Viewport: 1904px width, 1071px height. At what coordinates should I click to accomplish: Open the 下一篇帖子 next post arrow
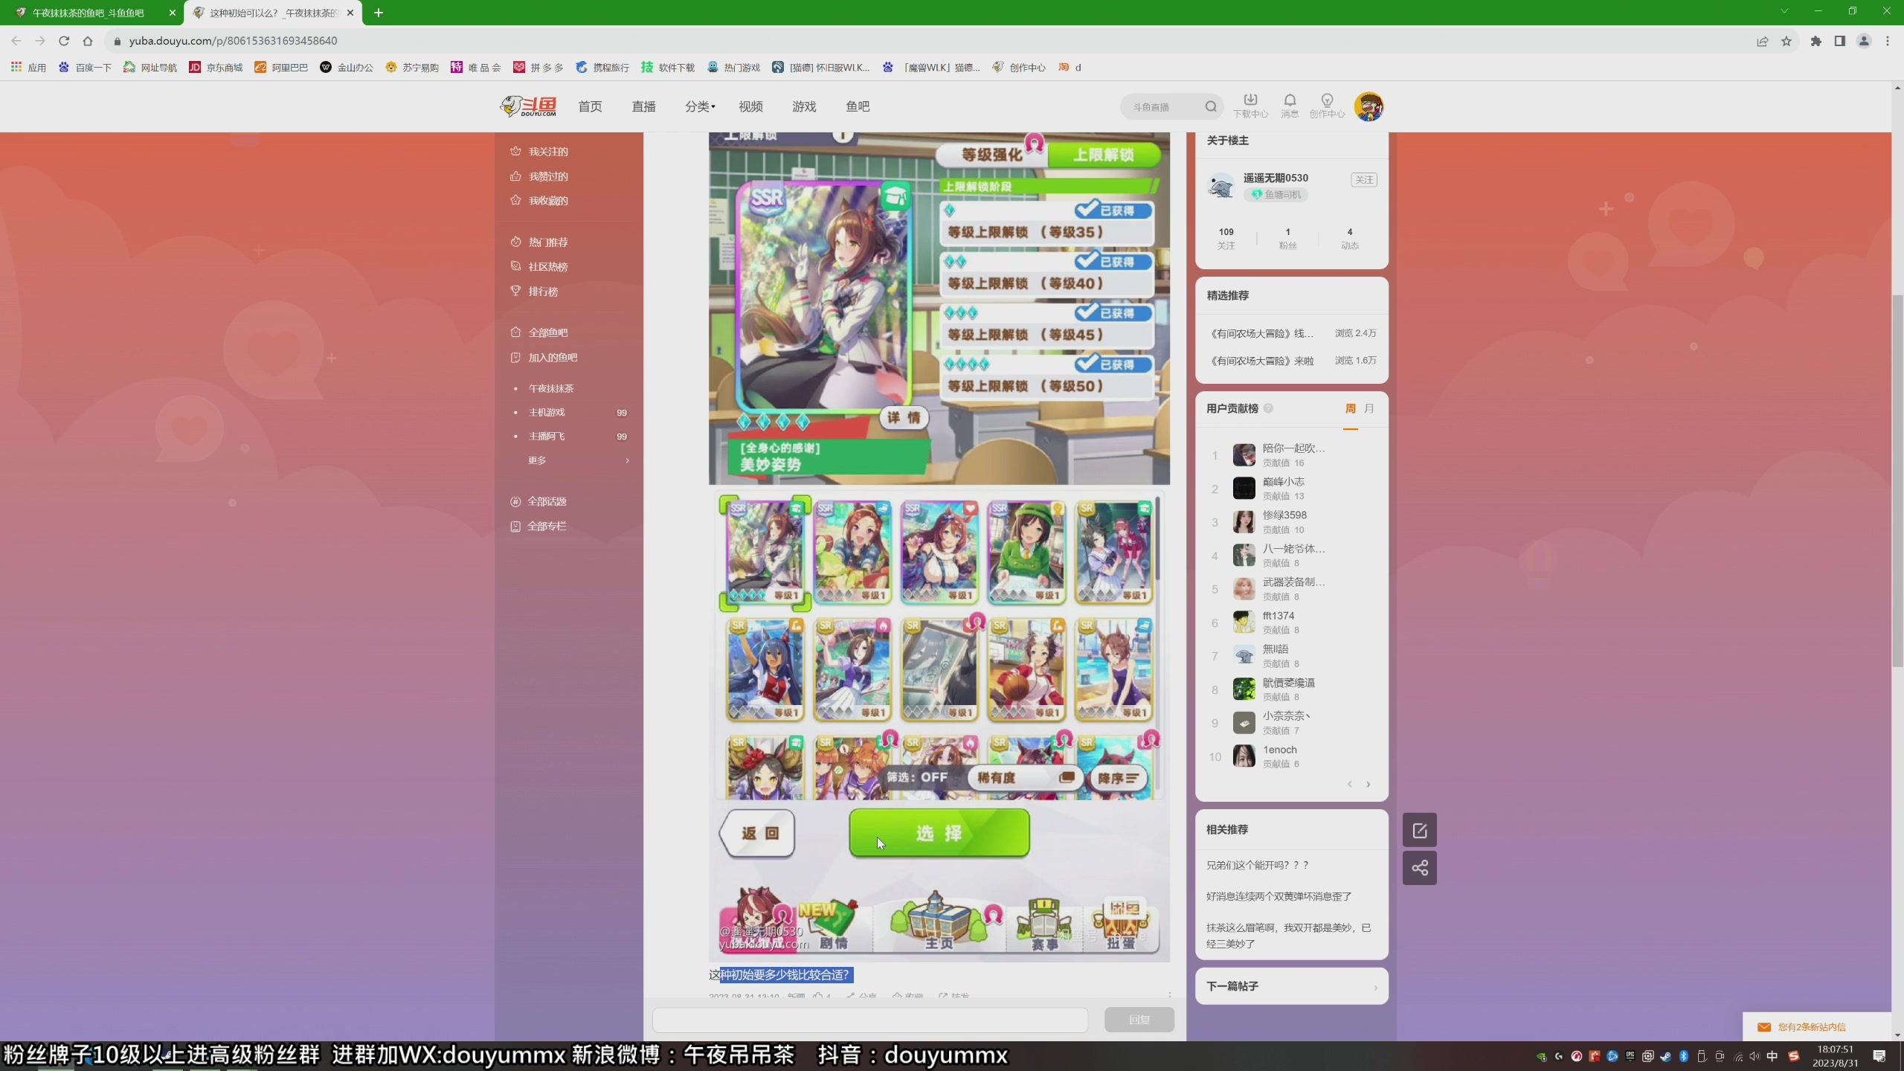[1375, 987]
